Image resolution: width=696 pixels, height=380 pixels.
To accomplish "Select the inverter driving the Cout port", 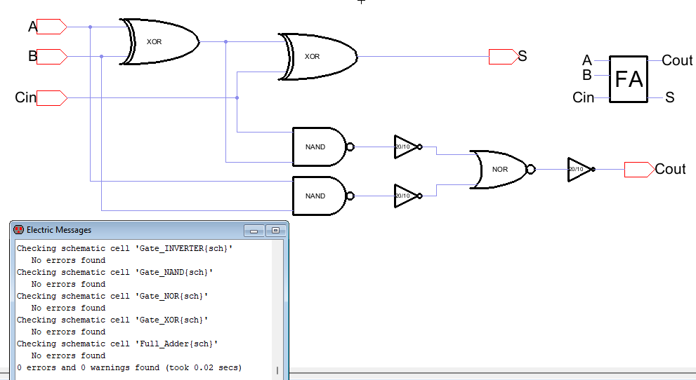I will click(x=579, y=169).
